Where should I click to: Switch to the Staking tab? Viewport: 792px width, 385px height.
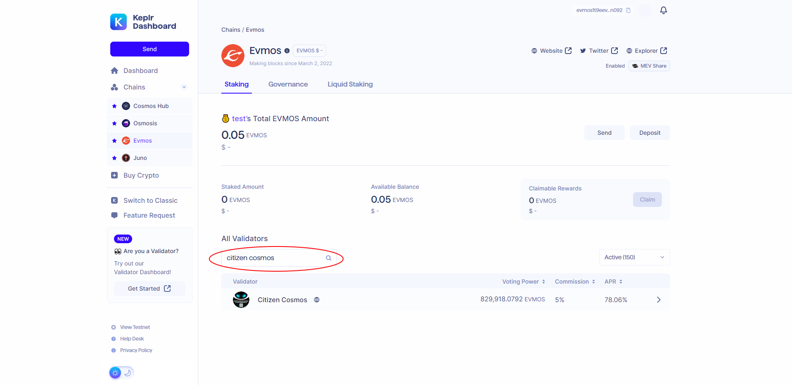[237, 84]
